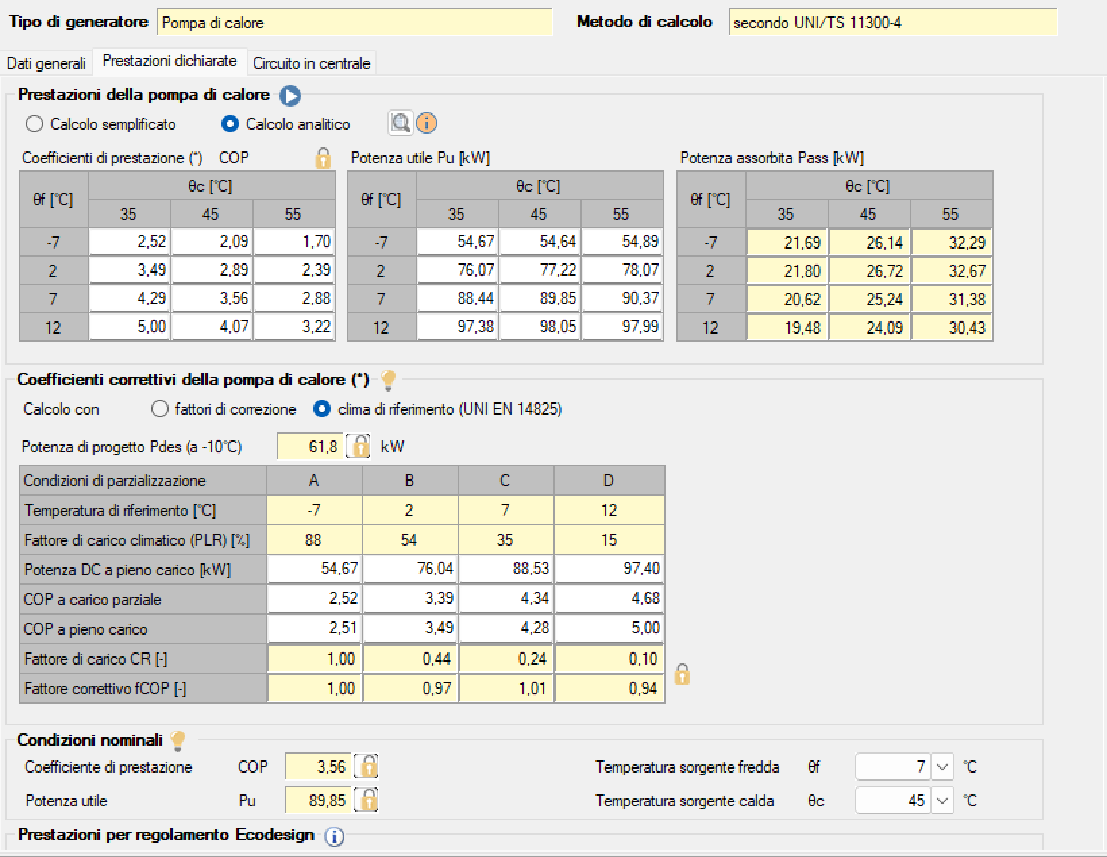Unlock the padlock beside Potenza di progetto Pdes
This screenshot has width=1107, height=857.
click(360, 446)
